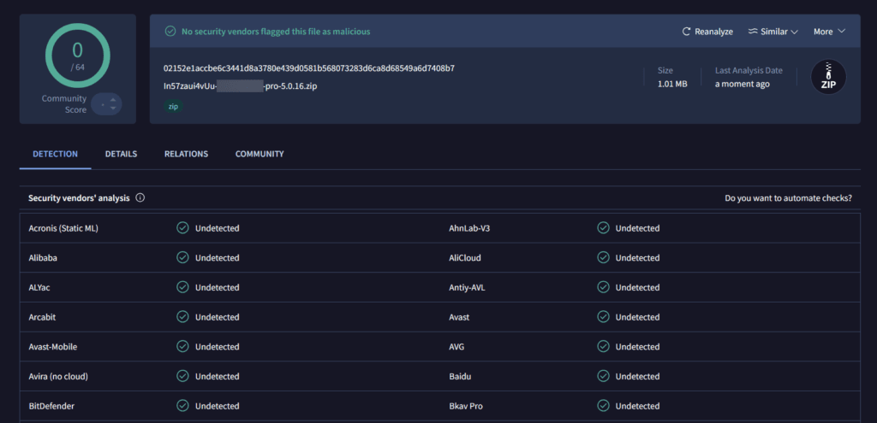Click the ZIP file type icon
The image size is (877, 423).
(x=828, y=77)
